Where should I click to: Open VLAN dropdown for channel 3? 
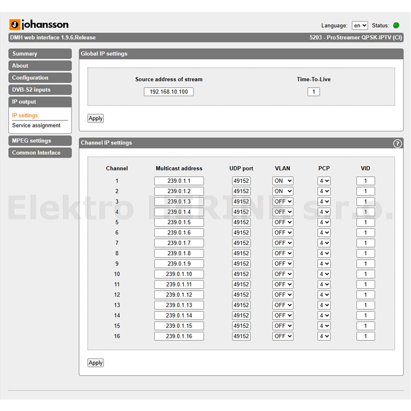283,201
